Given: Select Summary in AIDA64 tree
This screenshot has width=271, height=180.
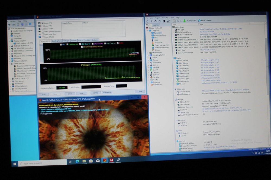Looking at the screenshot, I should (x=156, y=33).
